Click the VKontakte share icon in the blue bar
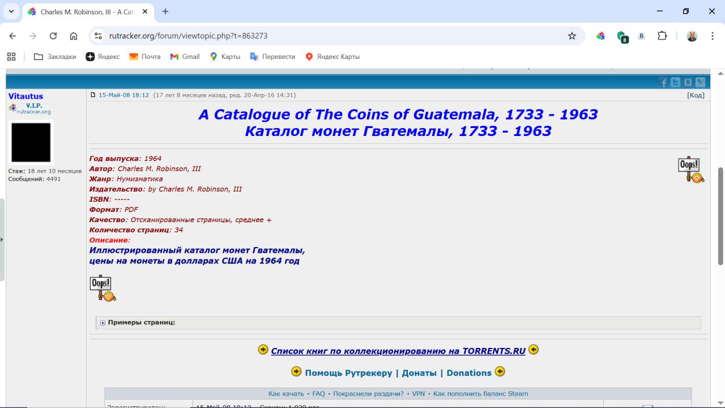725x408 pixels. [688, 82]
